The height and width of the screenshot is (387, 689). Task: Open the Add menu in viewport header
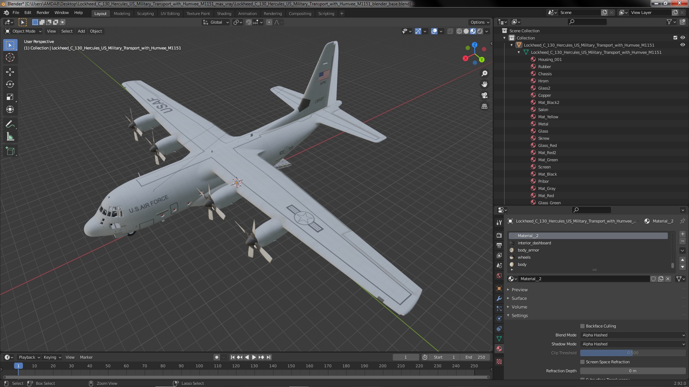(x=81, y=31)
